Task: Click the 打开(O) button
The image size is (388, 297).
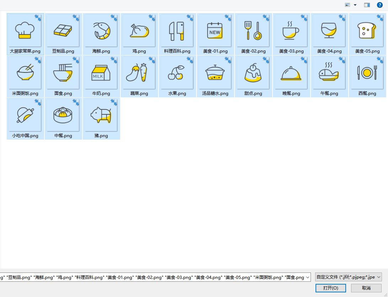Action: click(330, 288)
